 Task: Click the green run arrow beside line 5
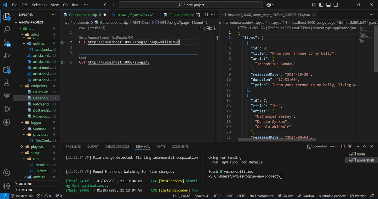point(63,63)
